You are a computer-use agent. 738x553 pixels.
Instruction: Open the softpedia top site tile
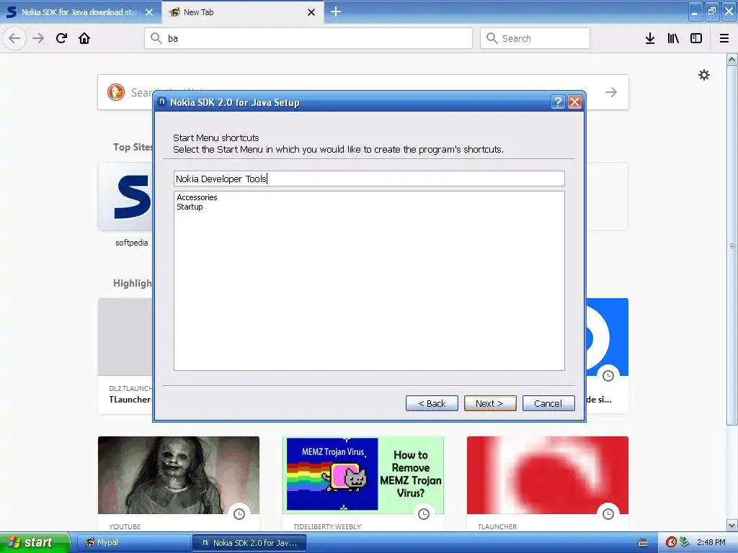(126, 197)
